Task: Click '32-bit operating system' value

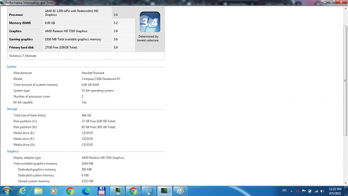Action: (x=97, y=91)
